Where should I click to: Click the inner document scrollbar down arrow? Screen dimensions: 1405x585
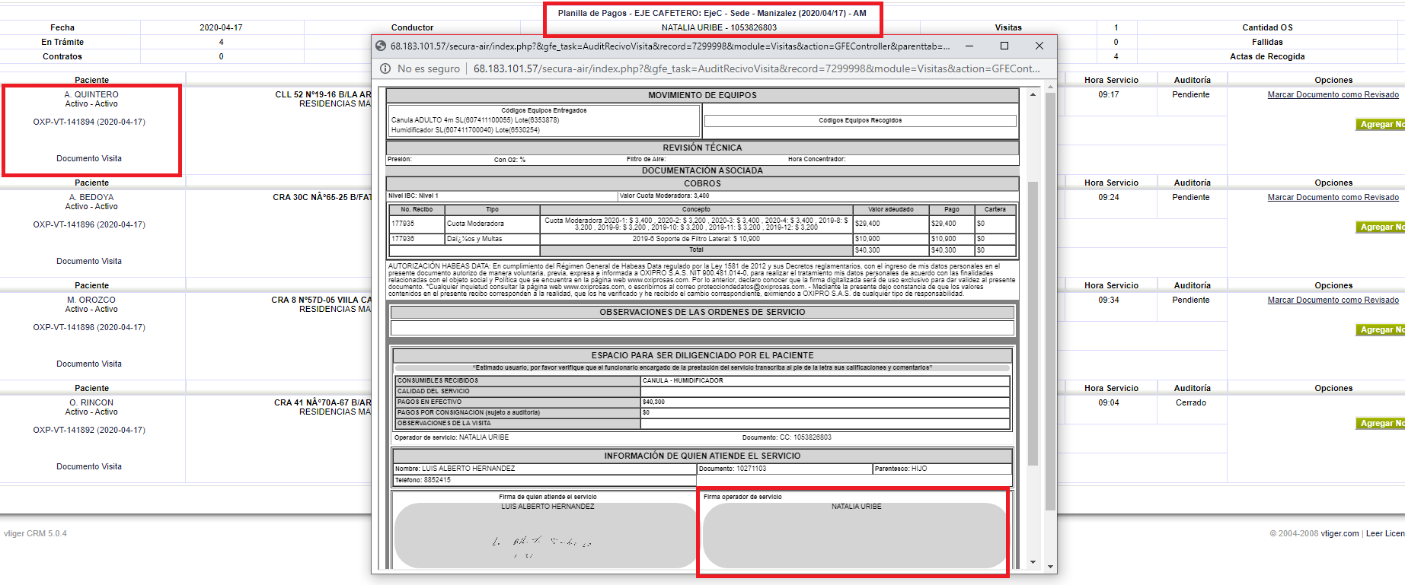[x=1033, y=562]
